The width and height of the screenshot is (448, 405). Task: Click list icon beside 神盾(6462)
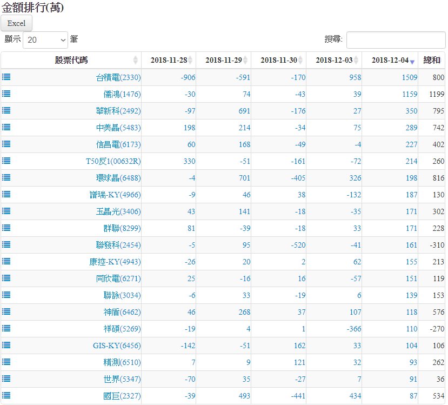[x=6, y=312]
